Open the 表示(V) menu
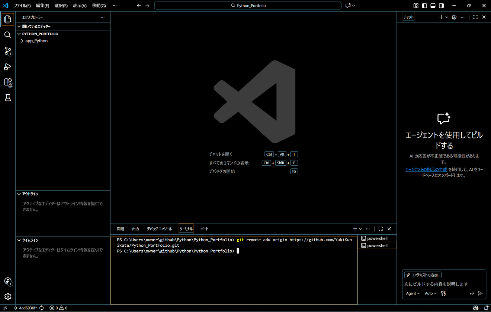491x312 pixels. click(x=80, y=6)
